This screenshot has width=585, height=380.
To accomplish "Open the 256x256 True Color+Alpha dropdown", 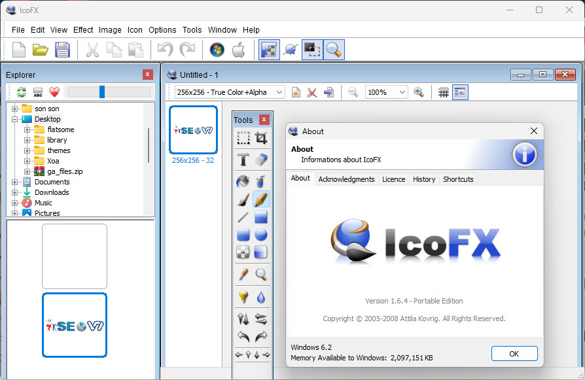I will (230, 92).
